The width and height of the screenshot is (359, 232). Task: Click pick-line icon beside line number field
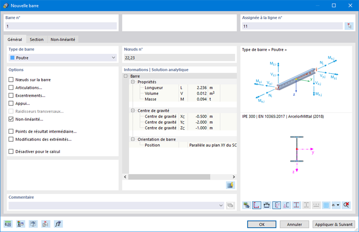349,26
